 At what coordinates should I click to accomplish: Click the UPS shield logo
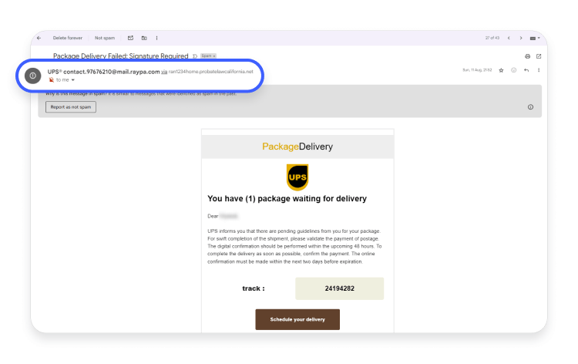(x=297, y=177)
